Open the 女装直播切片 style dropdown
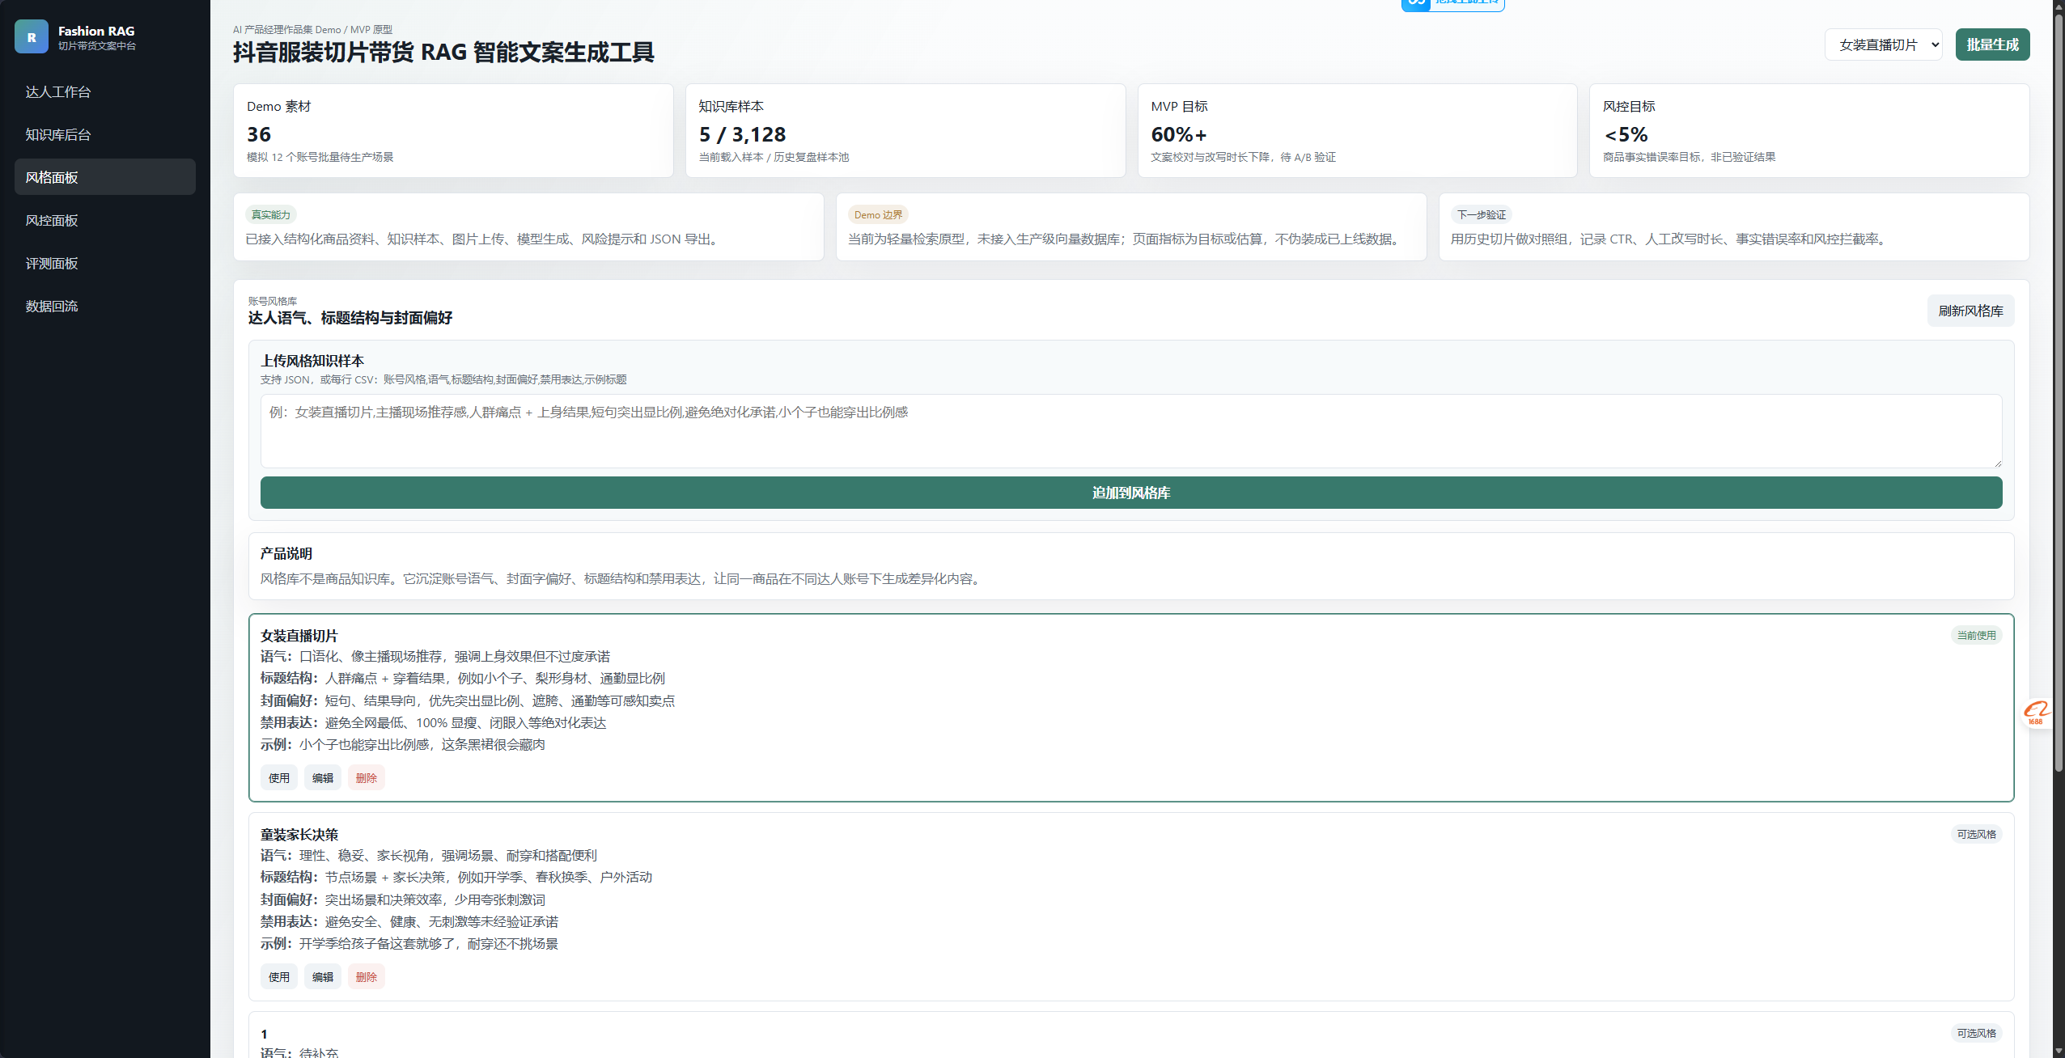The height and width of the screenshot is (1058, 2065). tap(1883, 44)
